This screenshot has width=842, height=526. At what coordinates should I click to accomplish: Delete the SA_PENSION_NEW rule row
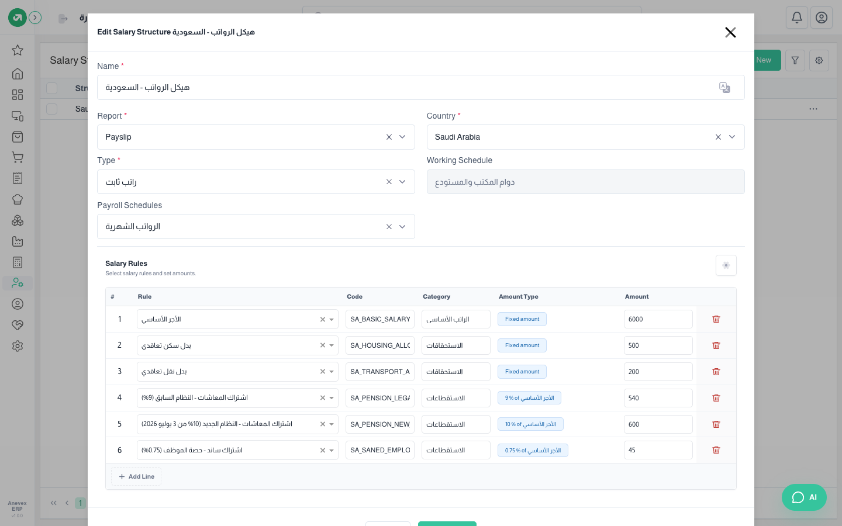click(x=716, y=424)
